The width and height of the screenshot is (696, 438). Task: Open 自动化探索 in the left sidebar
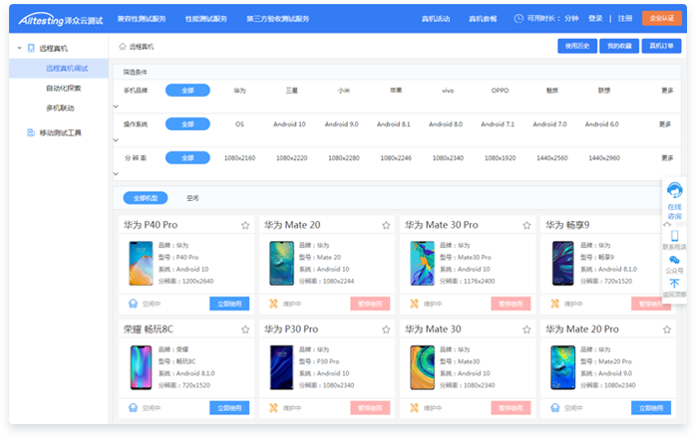point(65,88)
